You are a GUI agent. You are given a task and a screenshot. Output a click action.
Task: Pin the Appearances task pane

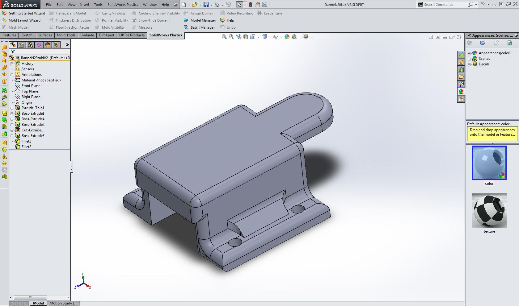(516, 35)
